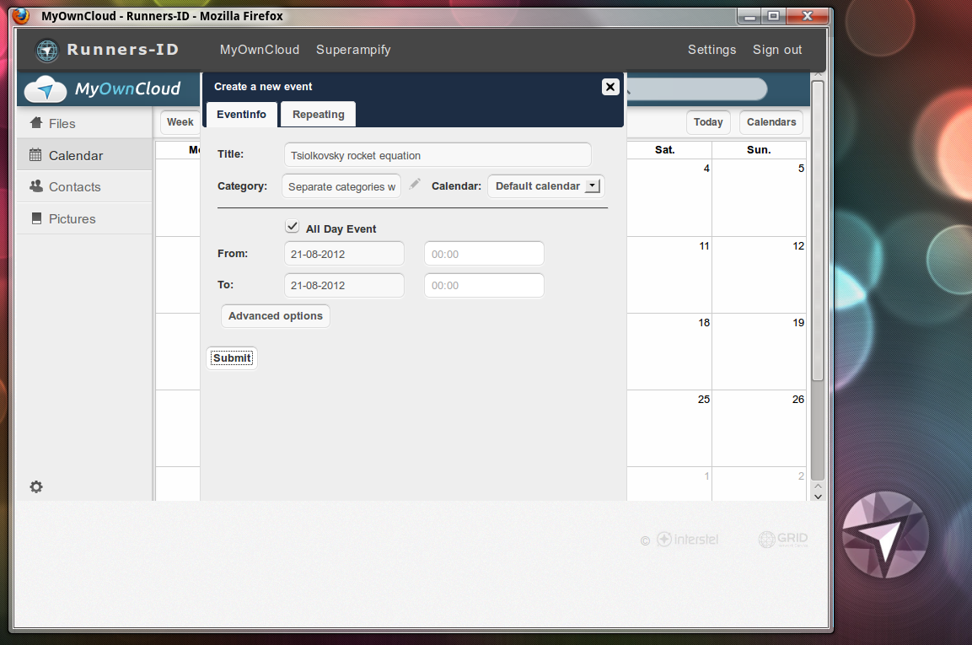Open Files in the sidebar

click(x=84, y=123)
